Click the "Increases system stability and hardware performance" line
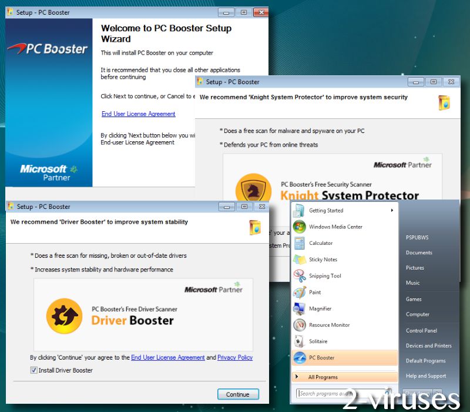 (102, 270)
